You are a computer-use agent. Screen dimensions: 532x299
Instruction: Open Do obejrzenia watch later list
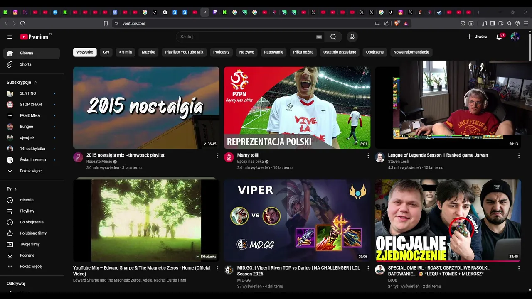click(32, 222)
